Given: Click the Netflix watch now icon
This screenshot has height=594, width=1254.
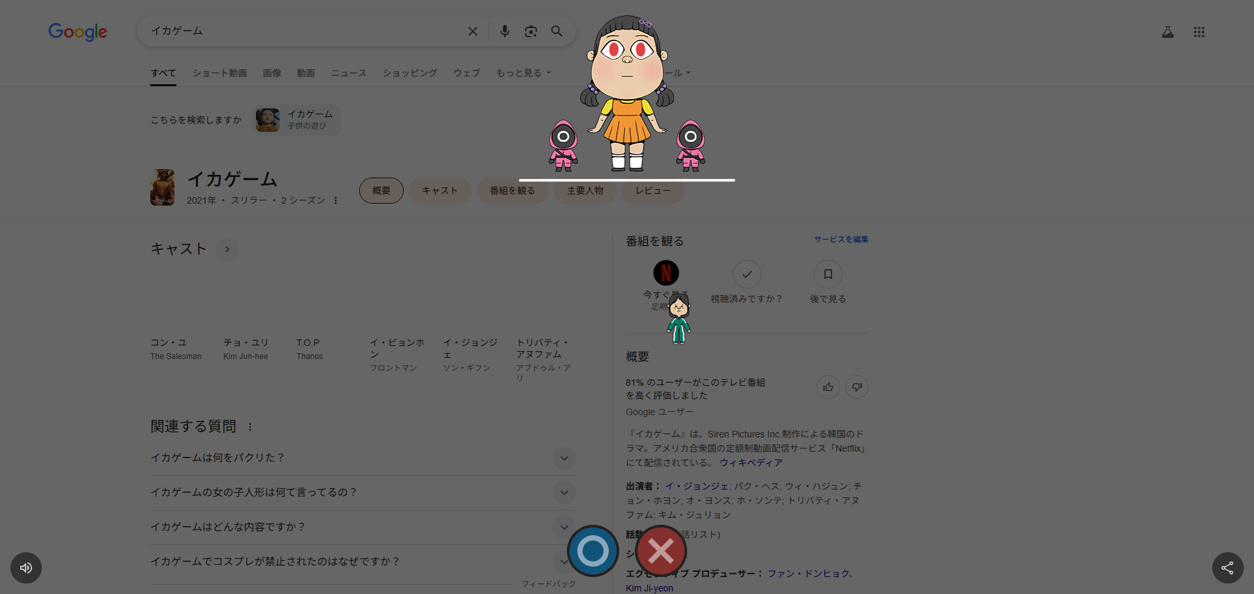Looking at the screenshot, I should 666,273.
